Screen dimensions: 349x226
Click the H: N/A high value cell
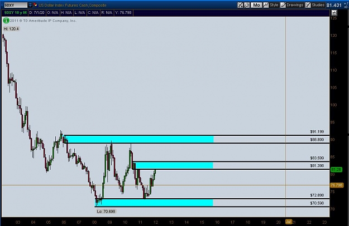click(x=66, y=13)
